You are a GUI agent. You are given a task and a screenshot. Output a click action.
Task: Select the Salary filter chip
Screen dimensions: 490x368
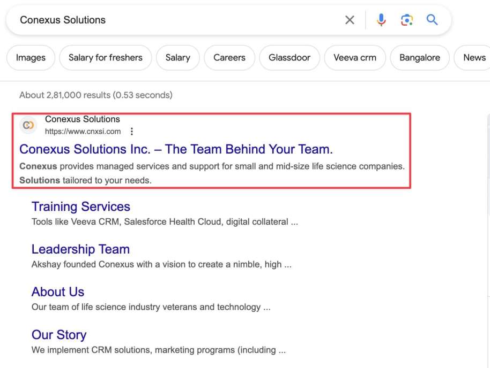click(178, 58)
